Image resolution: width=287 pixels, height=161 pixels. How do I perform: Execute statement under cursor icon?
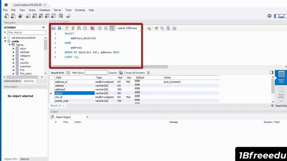point(73,28)
